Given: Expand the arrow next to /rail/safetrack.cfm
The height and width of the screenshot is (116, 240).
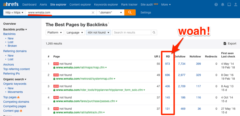Looking at the screenshot, I should pos(104,113).
